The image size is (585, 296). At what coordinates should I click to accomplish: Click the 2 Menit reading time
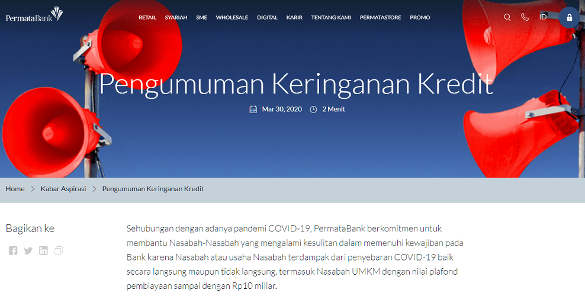333,110
